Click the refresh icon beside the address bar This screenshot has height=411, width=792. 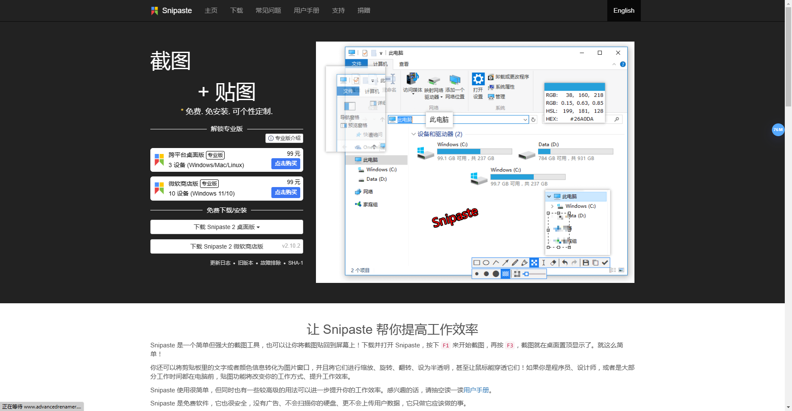coord(533,120)
